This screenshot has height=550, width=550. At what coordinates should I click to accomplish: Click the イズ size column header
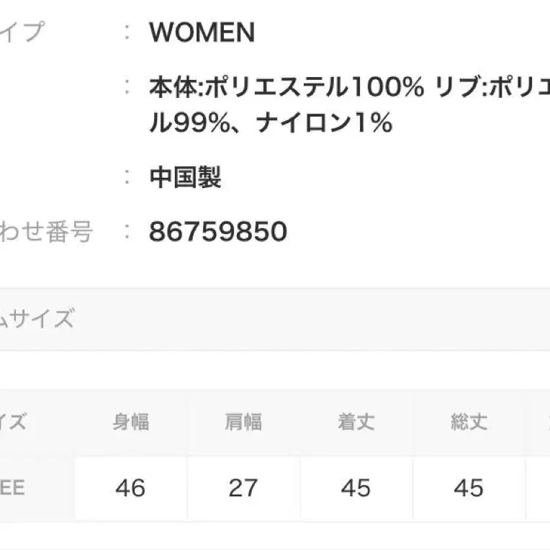coord(13,422)
